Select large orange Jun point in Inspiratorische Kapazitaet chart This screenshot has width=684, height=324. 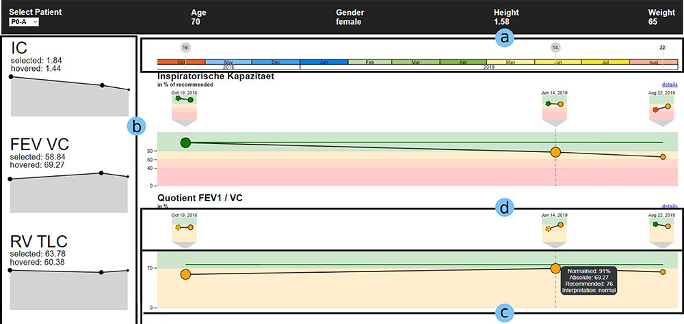[x=555, y=152]
